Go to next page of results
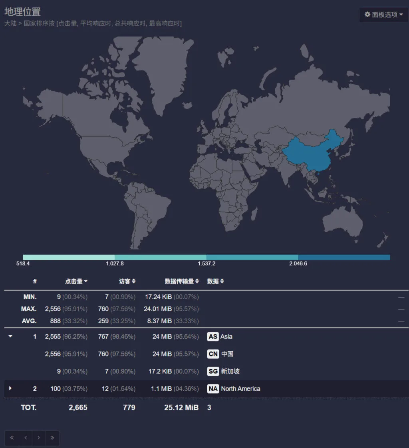 pyautogui.click(x=39, y=438)
